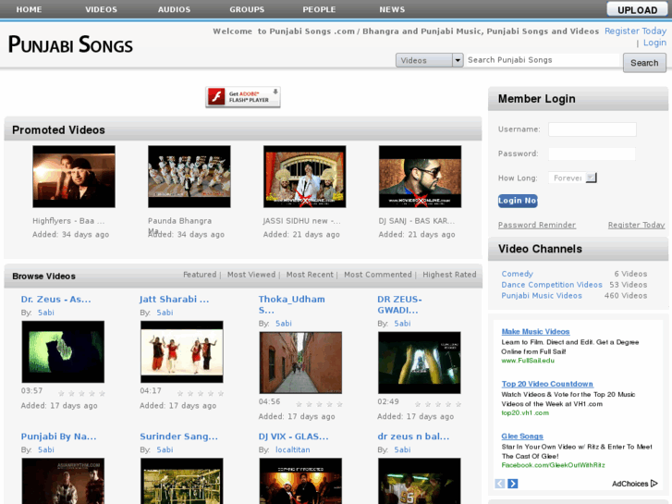
Task: Open DJ SANJ - BAS KAR promoted thumbnail
Action: pos(420,177)
